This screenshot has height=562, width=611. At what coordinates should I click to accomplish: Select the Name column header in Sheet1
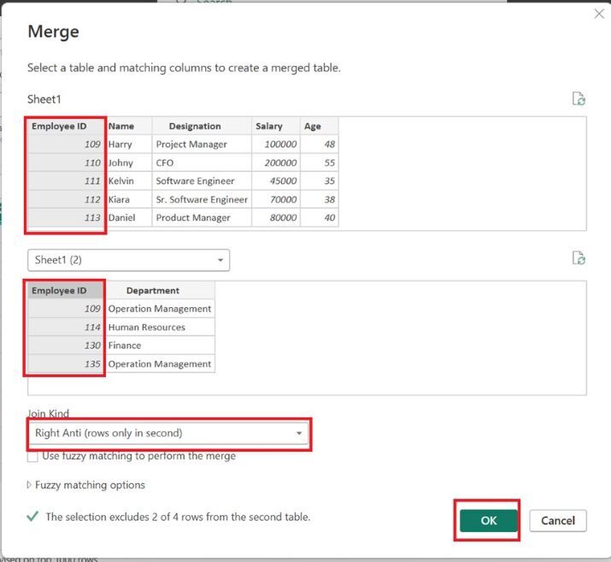point(121,126)
